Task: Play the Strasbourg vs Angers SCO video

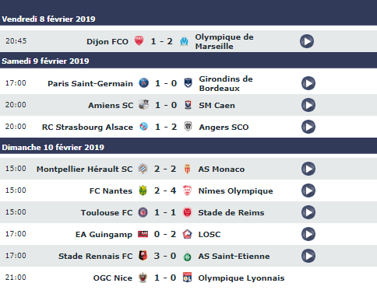Action: [x=308, y=127]
